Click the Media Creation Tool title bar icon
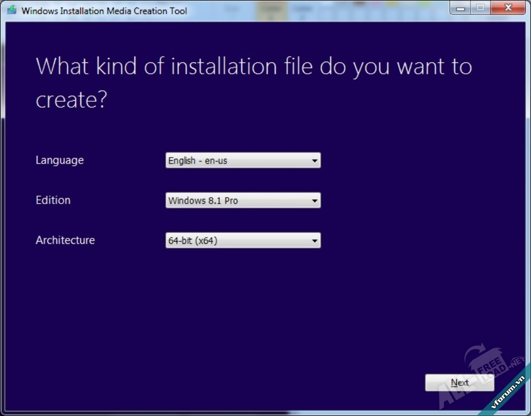Screen dimensions: 531x416 (x=11, y=10)
